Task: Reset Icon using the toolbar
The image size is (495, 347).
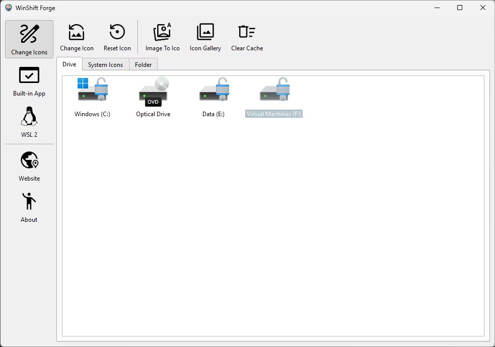Action: [117, 38]
